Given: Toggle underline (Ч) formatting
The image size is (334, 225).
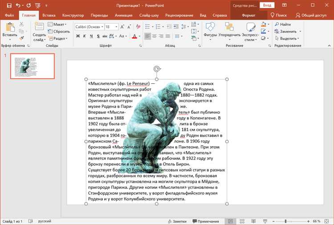Looking at the screenshot, I should point(90,36).
